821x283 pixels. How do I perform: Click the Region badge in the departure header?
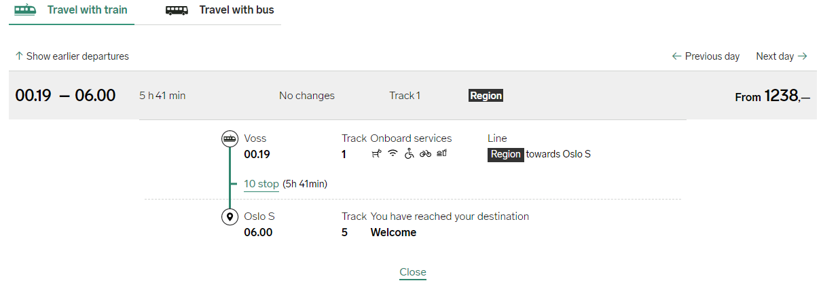486,96
